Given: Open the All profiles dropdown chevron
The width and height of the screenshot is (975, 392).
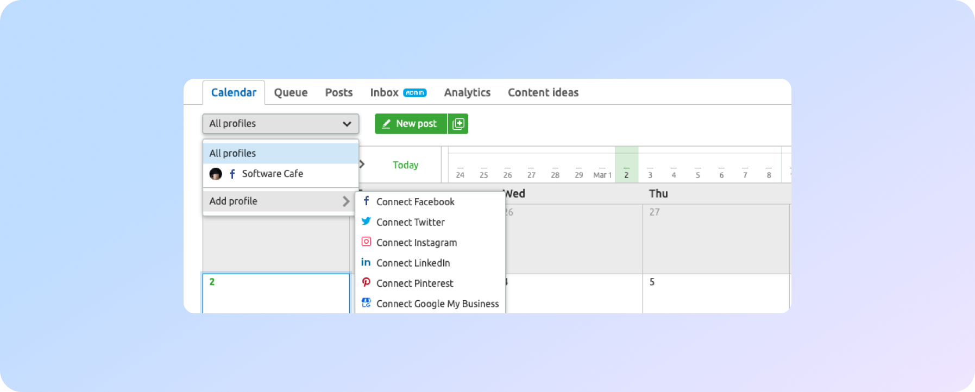Looking at the screenshot, I should pos(348,124).
